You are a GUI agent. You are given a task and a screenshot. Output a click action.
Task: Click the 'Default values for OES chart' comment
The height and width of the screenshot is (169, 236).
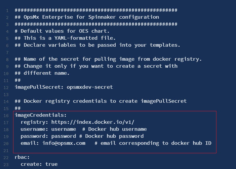pos(62,31)
